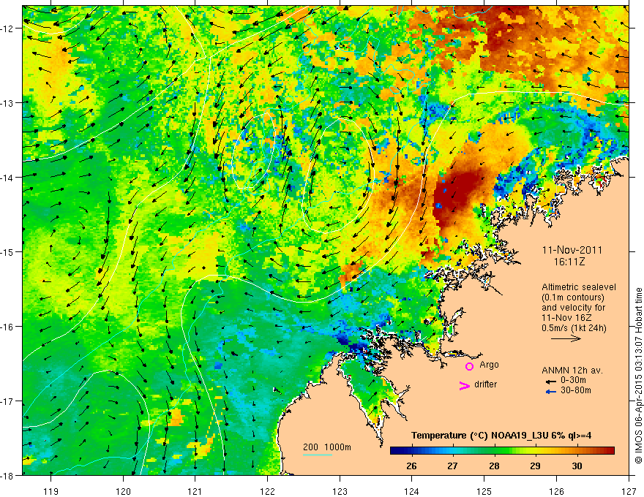644x497 pixels.
Task: Click longitude axis label 124
Action: [x=412, y=491]
